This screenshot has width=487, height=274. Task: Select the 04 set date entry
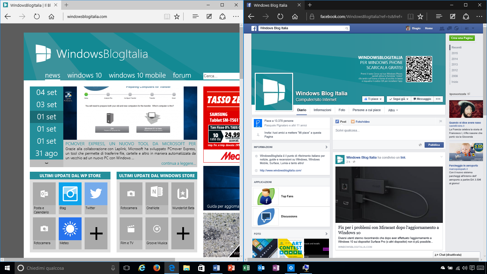pos(47,92)
